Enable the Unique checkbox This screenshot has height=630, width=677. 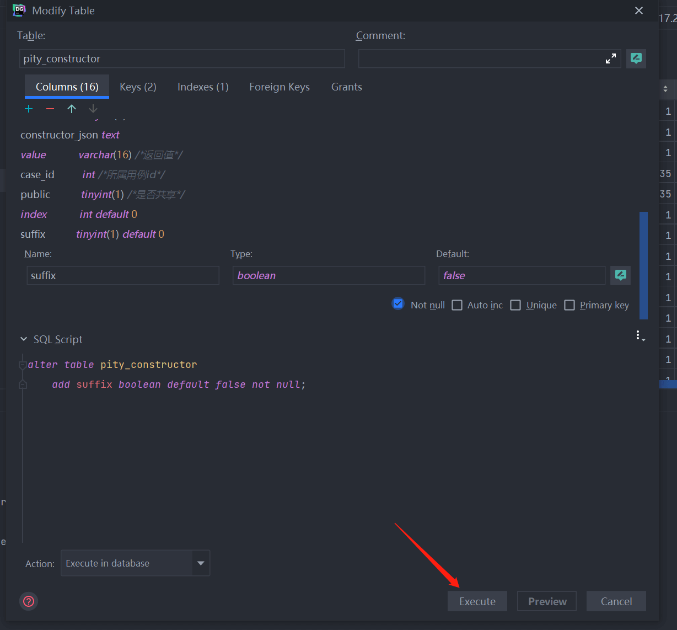pyautogui.click(x=515, y=305)
